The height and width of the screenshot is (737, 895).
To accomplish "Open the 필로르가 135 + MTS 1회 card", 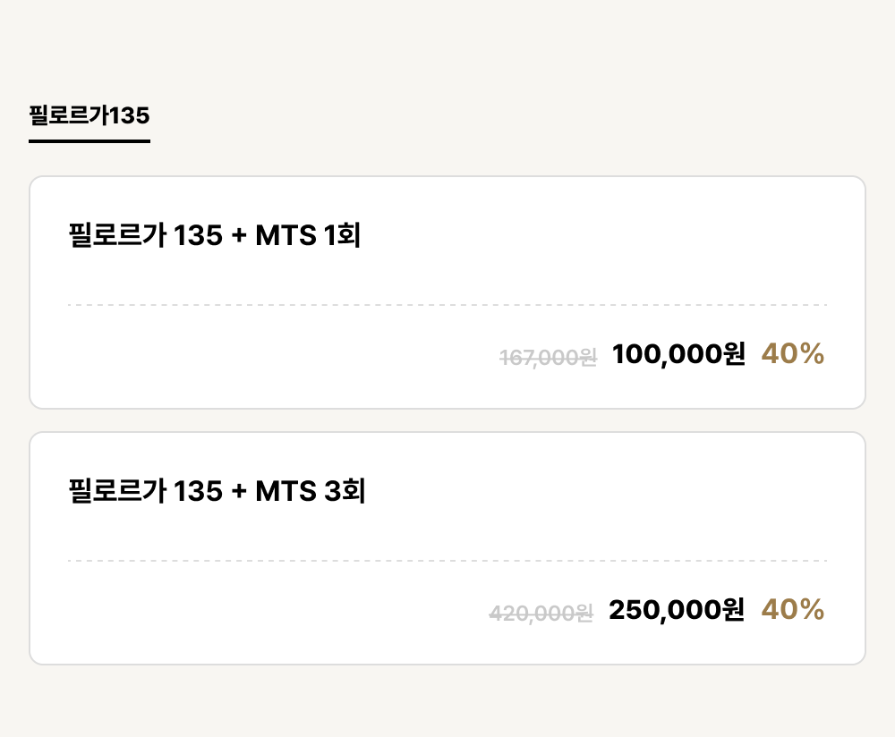I will tap(447, 292).
